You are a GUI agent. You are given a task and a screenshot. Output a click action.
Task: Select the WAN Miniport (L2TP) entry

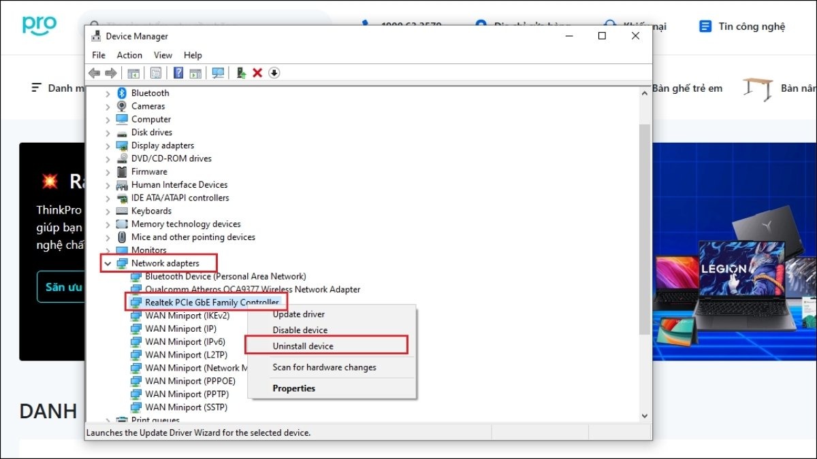186,355
